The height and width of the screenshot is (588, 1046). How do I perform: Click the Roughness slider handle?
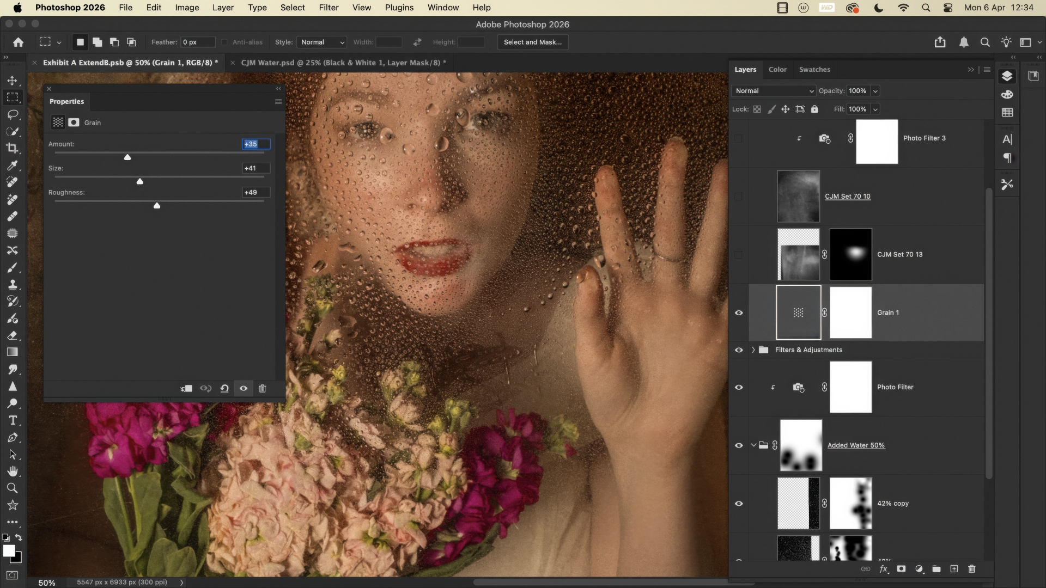coord(157,205)
